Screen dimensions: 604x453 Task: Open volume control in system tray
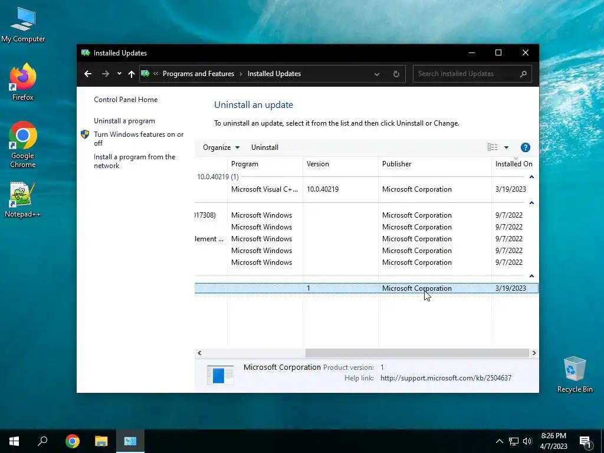click(527, 441)
